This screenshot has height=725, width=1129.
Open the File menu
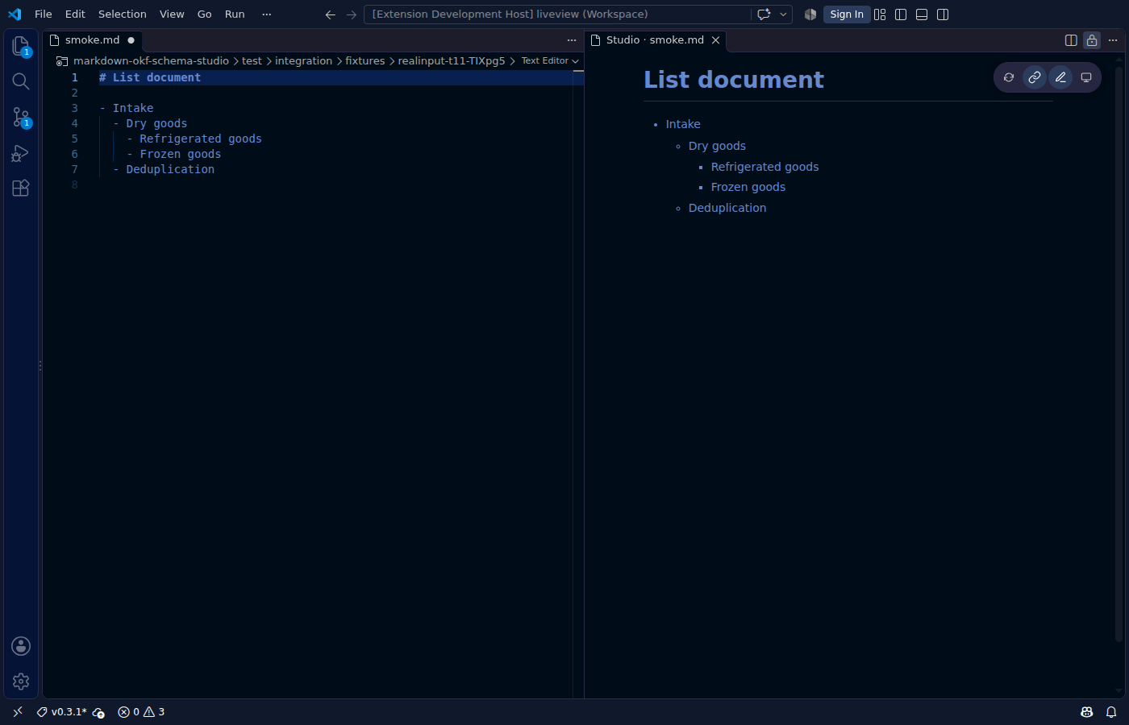coord(44,14)
